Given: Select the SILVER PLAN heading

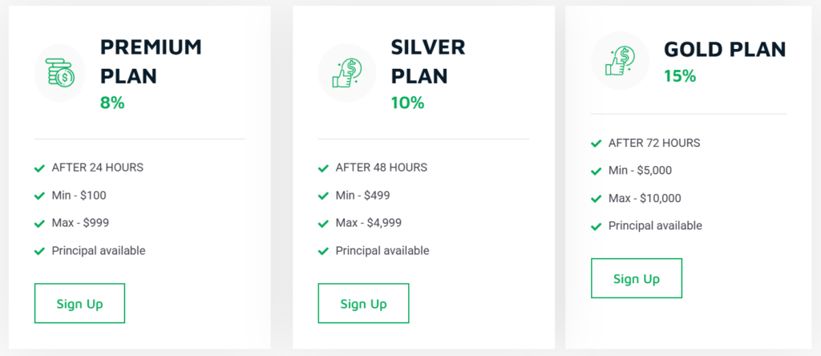Looking at the screenshot, I should (427, 61).
